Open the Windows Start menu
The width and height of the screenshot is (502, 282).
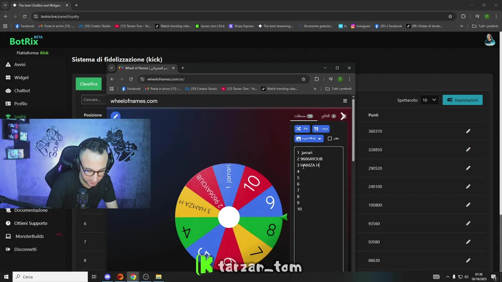(x=6, y=277)
